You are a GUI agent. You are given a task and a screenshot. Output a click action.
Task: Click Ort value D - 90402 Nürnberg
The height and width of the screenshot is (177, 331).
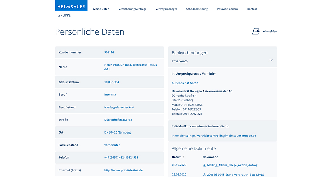[118, 132]
